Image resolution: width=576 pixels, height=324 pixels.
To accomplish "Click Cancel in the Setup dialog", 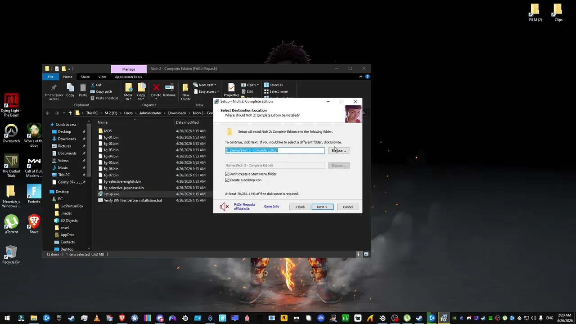I will [x=348, y=207].
